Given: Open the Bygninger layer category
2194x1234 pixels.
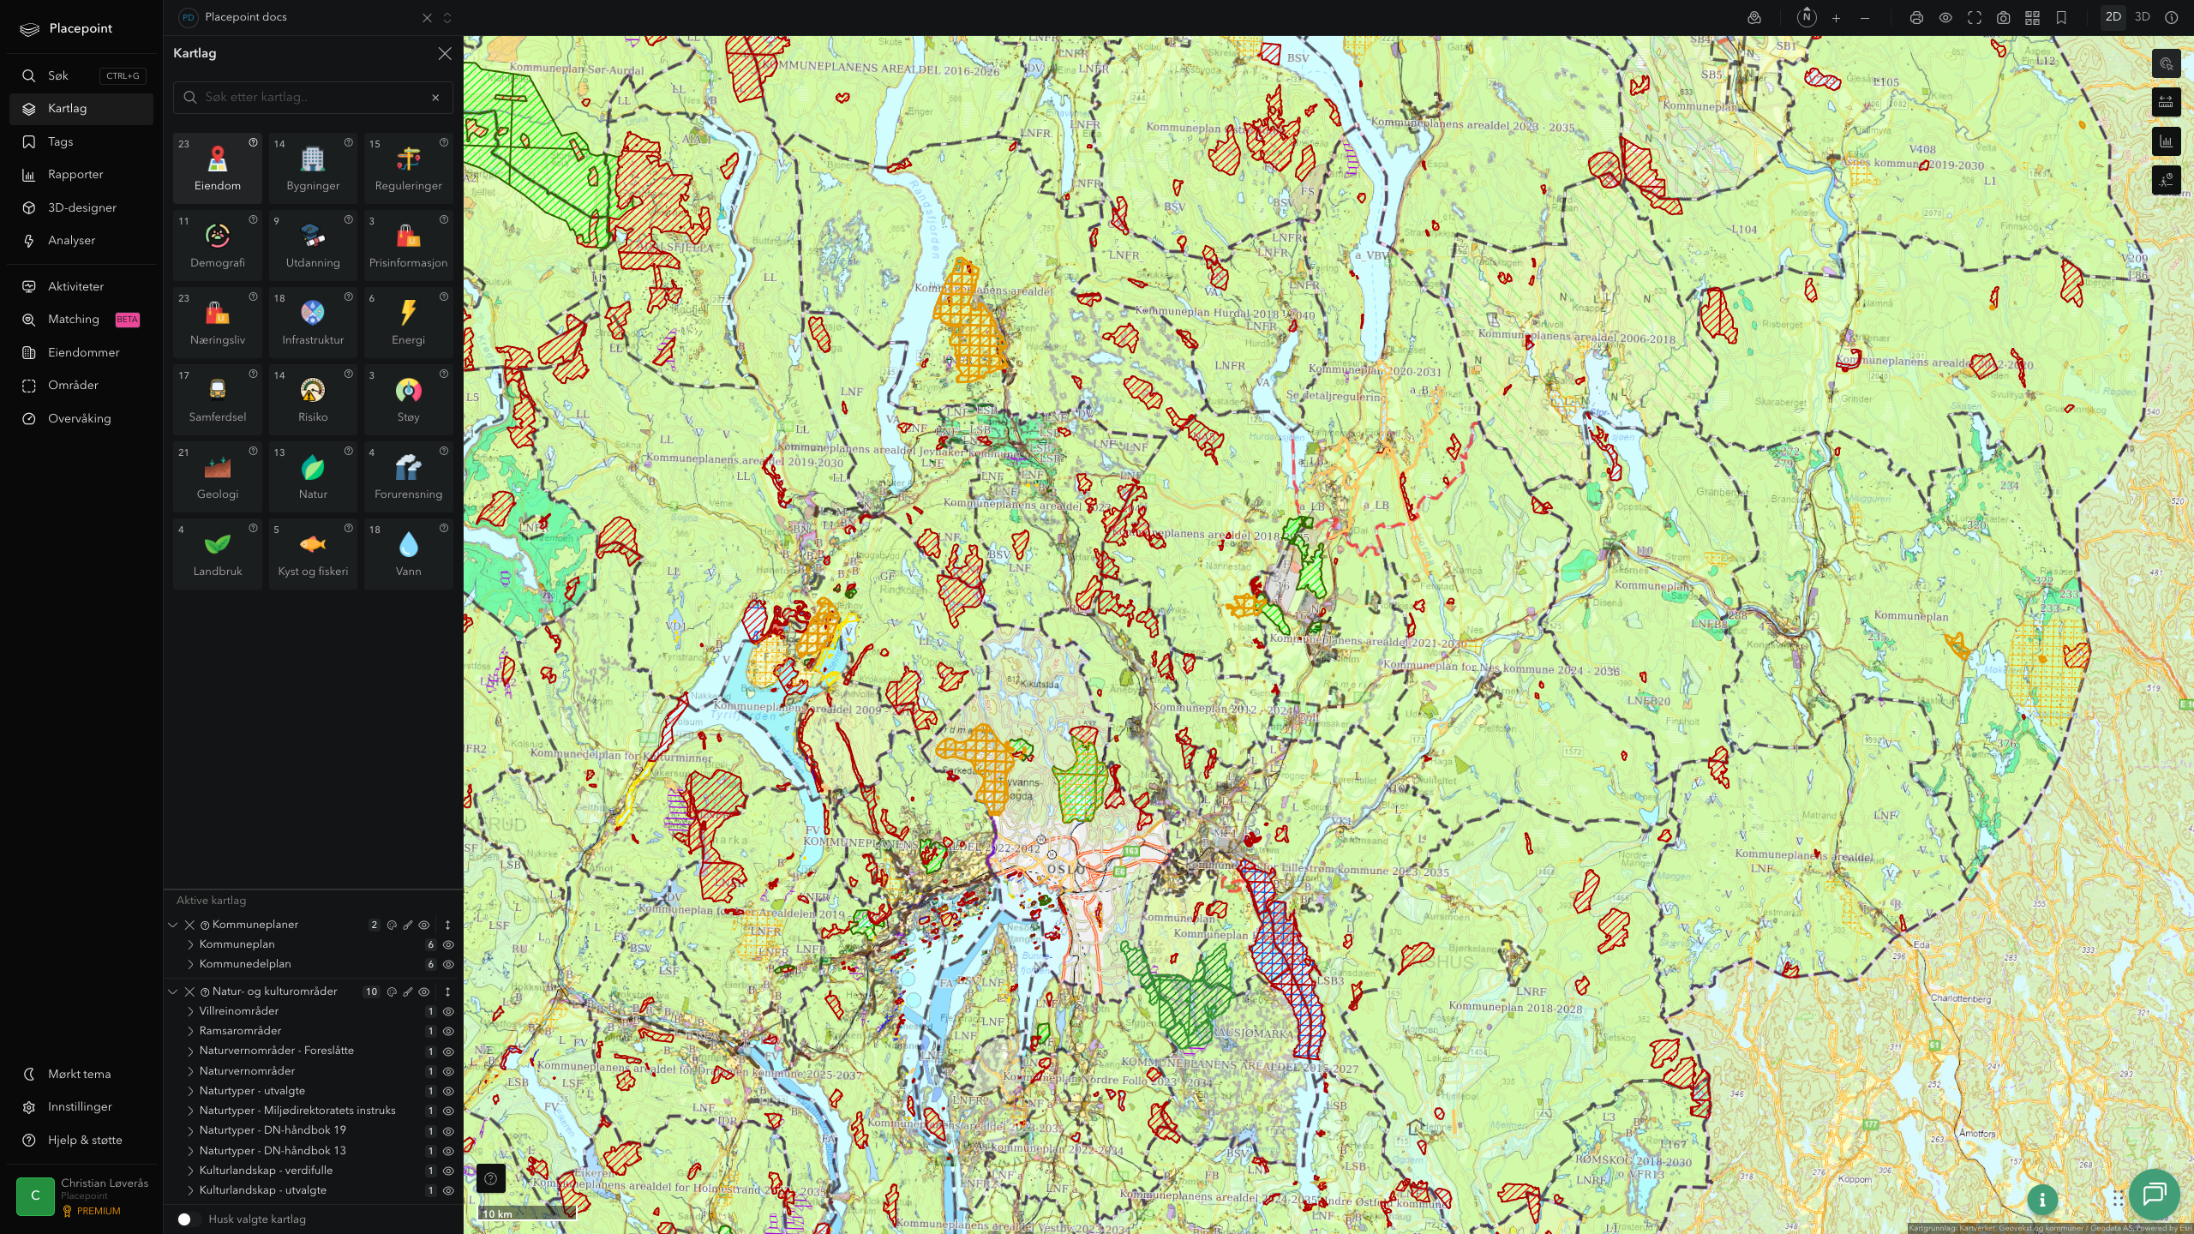Looking at the screenshot, I should pos(313,167).
